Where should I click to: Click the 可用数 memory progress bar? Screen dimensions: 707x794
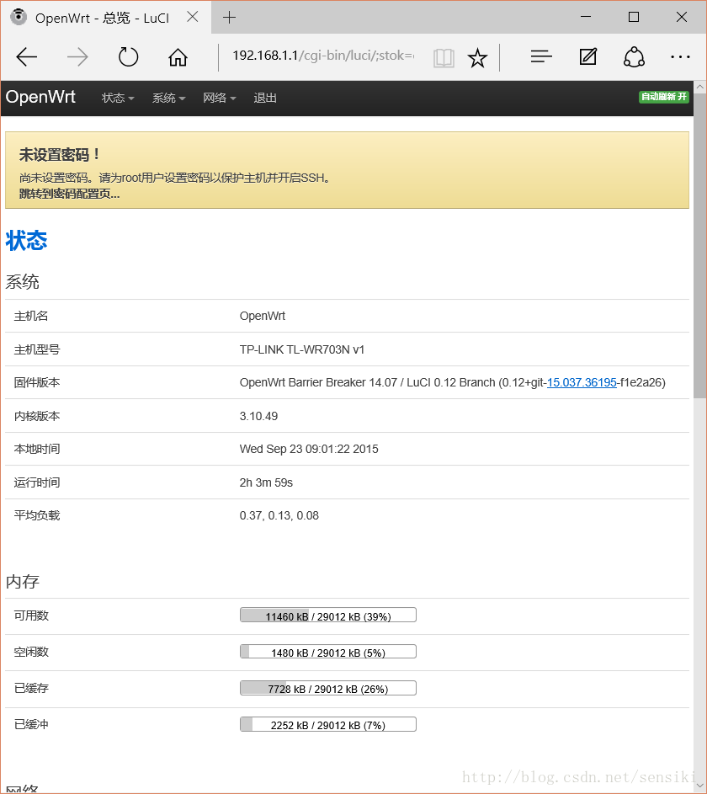click(328, 615)
